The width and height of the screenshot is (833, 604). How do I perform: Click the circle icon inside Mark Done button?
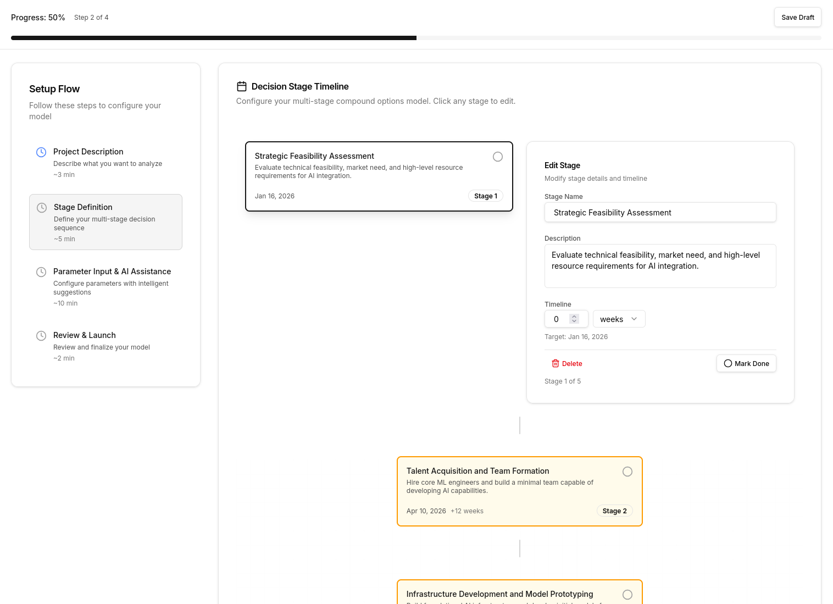pos(728,363)
